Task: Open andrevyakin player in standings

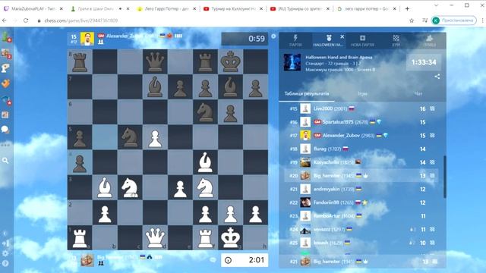Action: [x=327, y=189]
